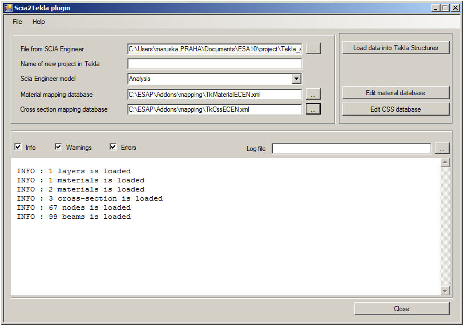Click the Name of new project in Tekla field
464x326 pixels.
pos(215,64)
